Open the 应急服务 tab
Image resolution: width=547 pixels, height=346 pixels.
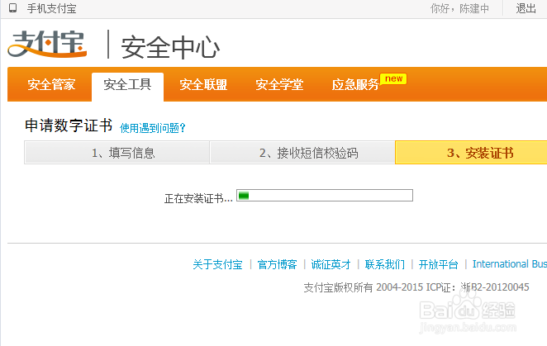click(355, 85)
